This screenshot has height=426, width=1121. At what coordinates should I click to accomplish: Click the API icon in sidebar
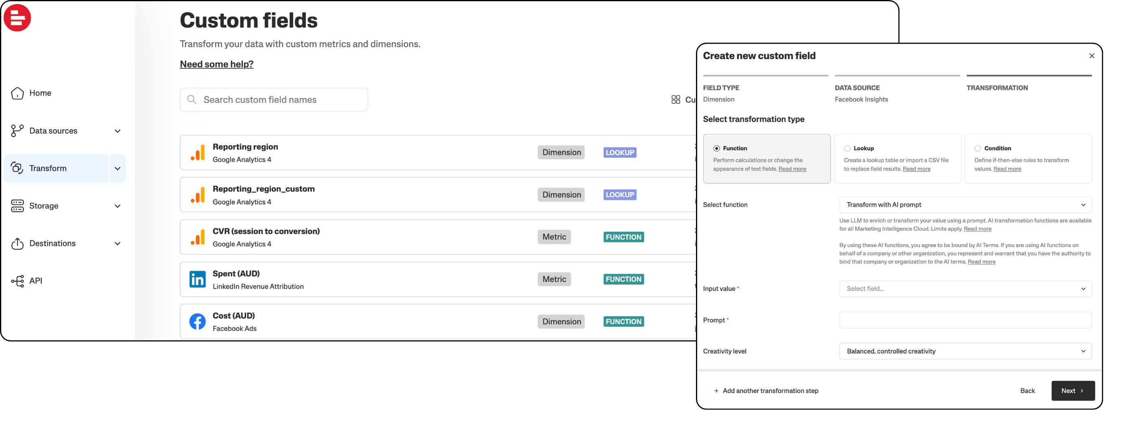17,281
